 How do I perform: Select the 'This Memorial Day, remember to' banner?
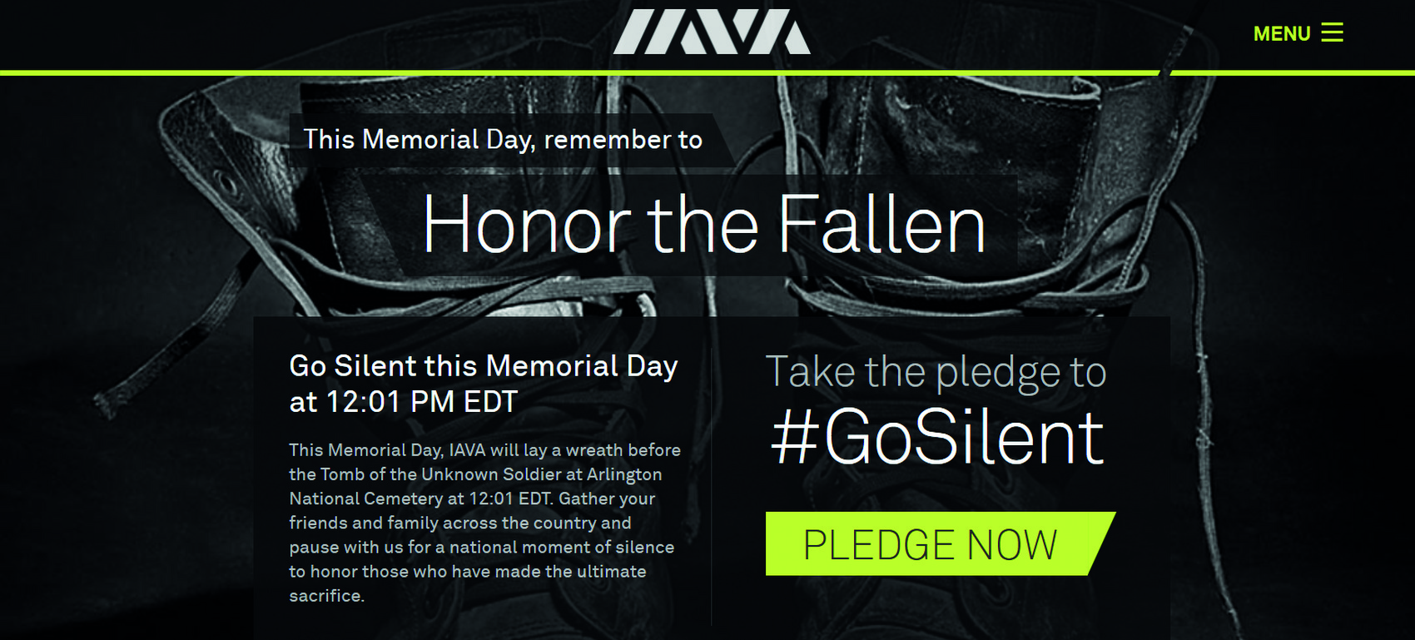tap(503, 140)
